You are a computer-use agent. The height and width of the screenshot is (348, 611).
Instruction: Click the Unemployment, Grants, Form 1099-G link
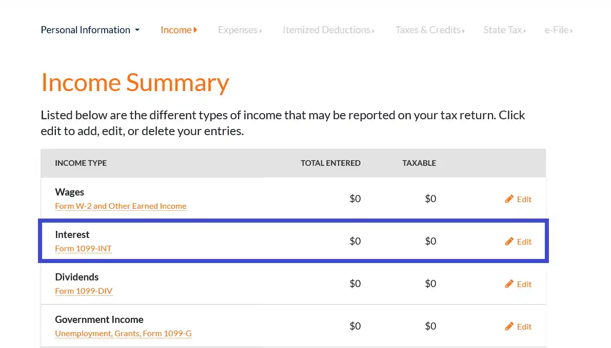[123, 333]
